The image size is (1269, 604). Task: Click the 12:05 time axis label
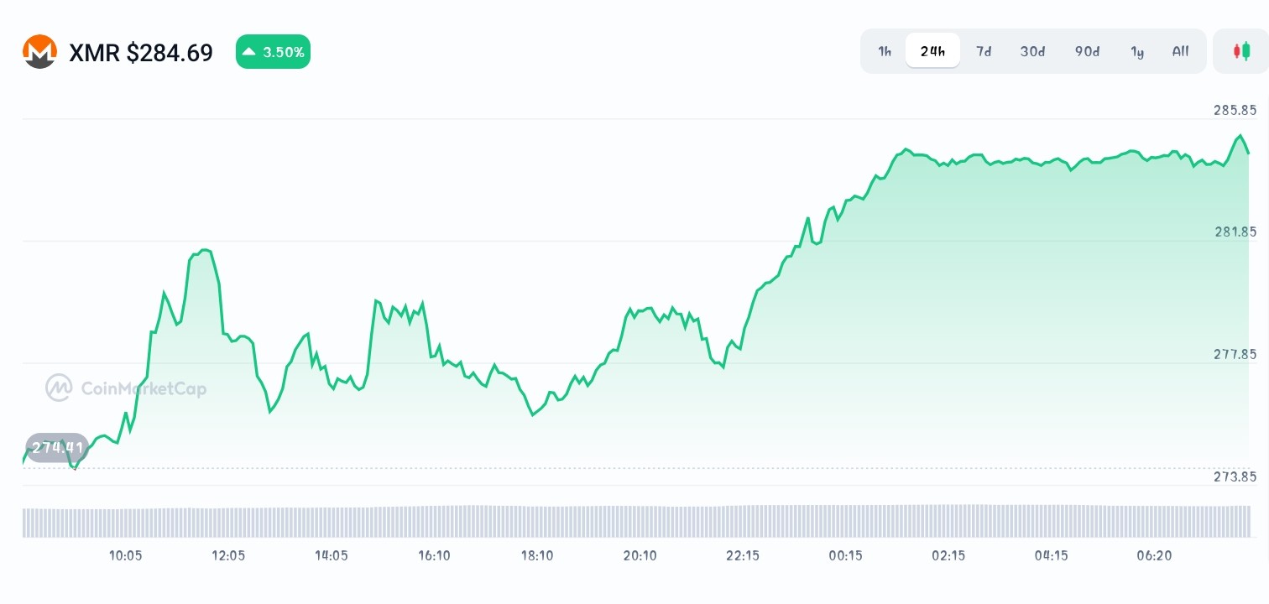pyautogui.click(x=228, y=555)
